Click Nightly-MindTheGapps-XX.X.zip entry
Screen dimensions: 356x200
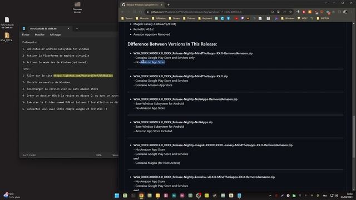tap(180, 76)
